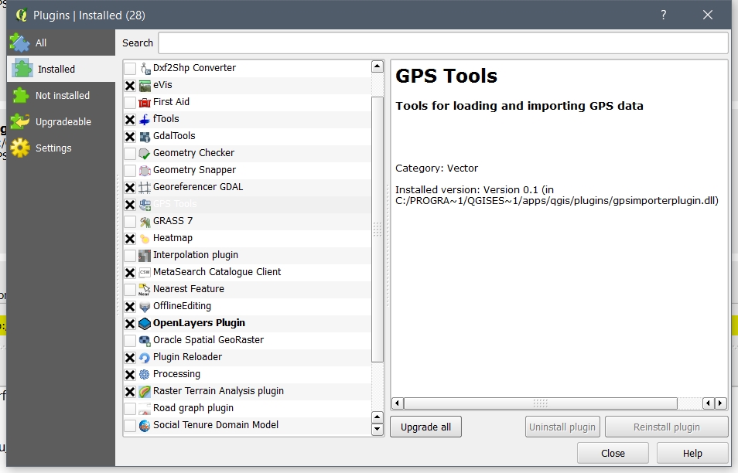Click the Plugin Reloader icon
Viewport: 738px width, 473px height.
[x=145, y=357]
